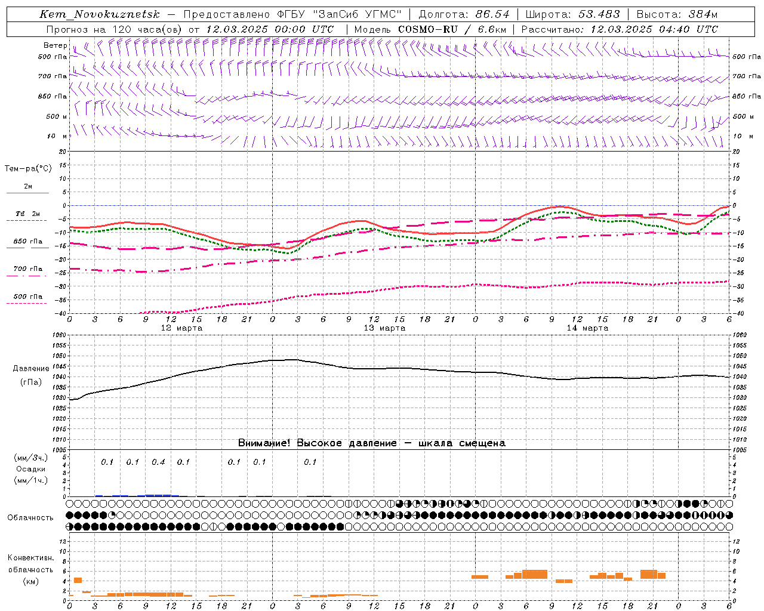This screenshot has width=764, height=611.
Task: Click 'Внимание! Высокое давление — шкала смещена' warning
Action: [371, 443]
